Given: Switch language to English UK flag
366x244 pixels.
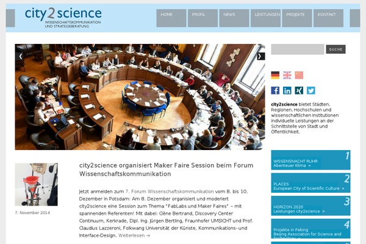Looking at the screenshot, I should point(287,75).
